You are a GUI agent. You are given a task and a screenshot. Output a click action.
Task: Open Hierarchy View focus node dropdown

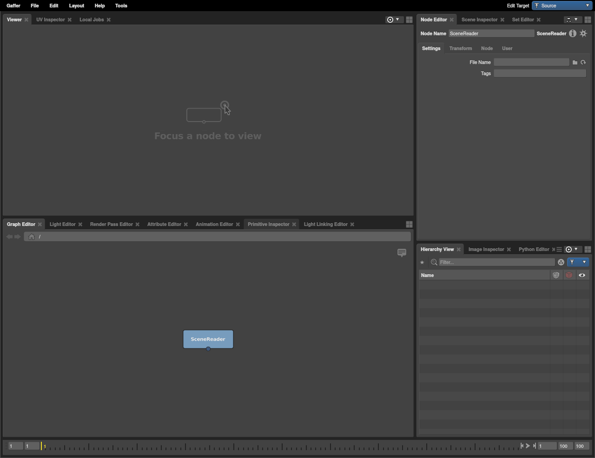pyautogui.click(x=572, y=249)
